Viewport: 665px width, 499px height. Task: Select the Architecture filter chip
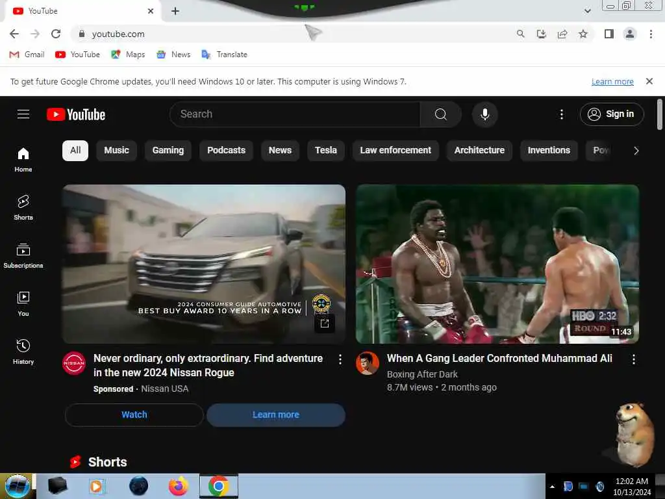point(479,151)
